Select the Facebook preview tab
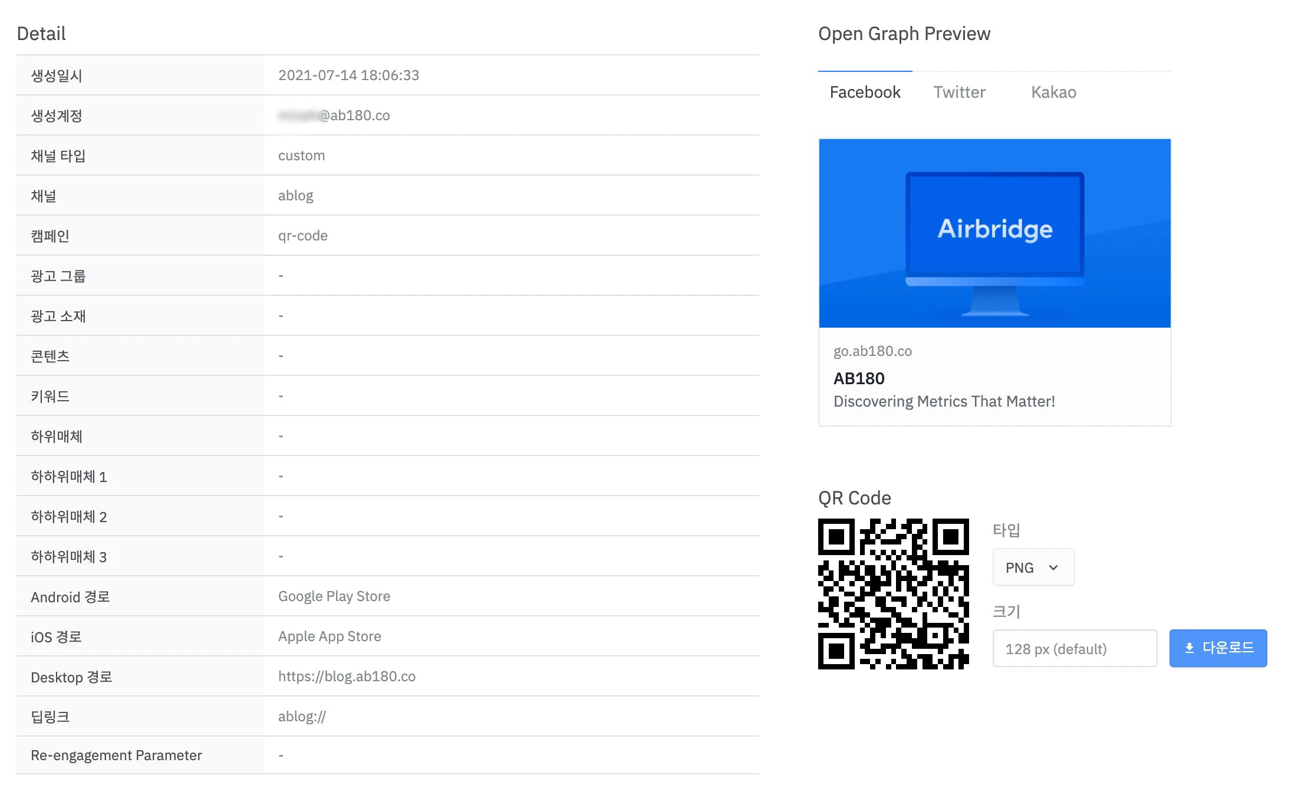1298x792 pixels. [865, 93]
